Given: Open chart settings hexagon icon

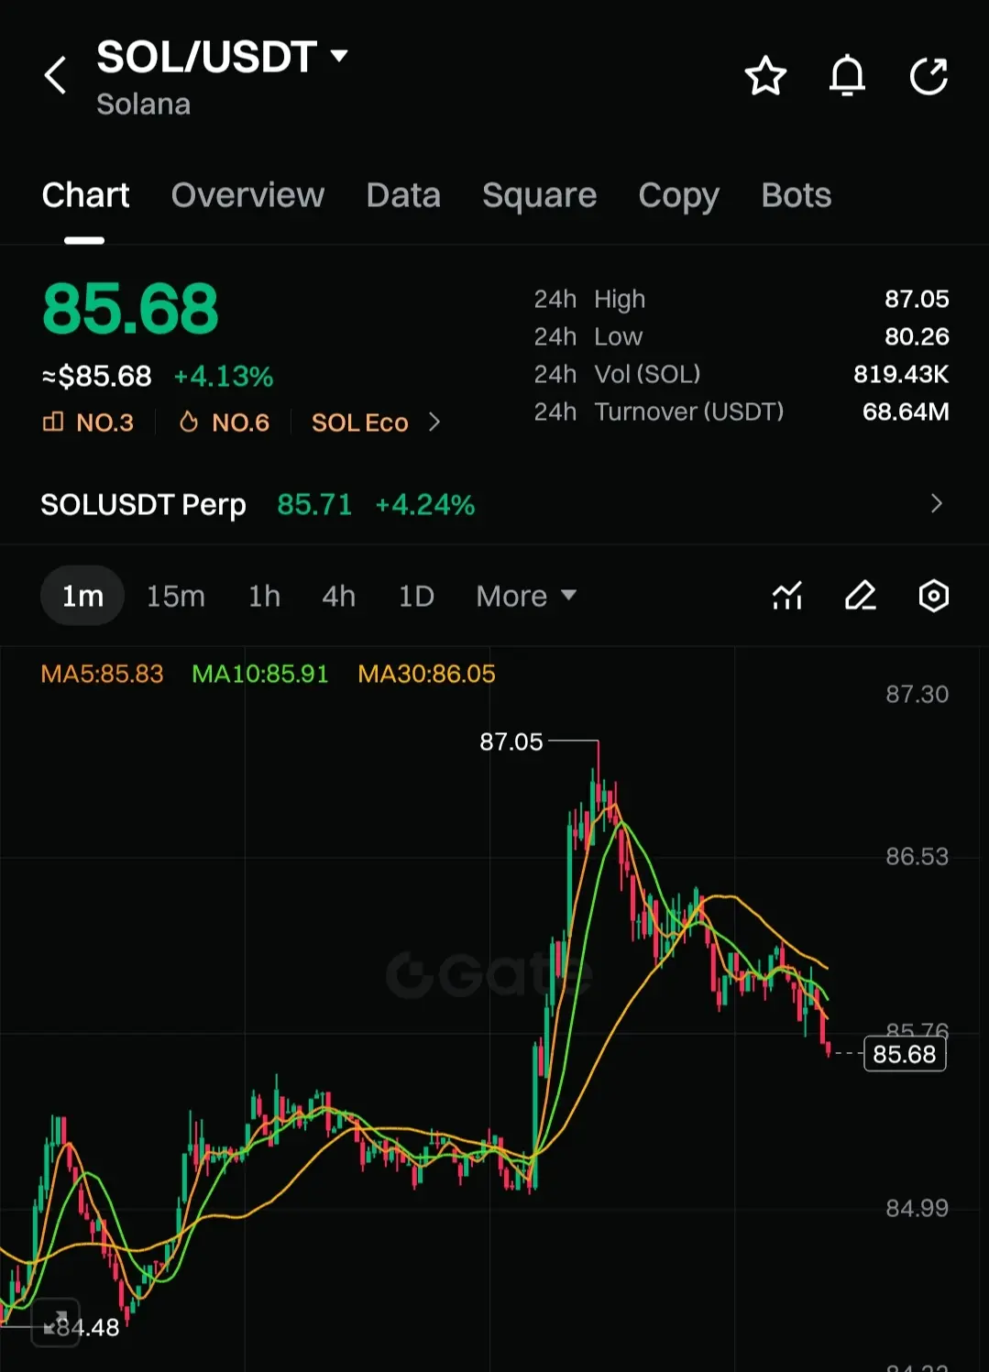Looking at the screenshot, I should click(933, 596).
